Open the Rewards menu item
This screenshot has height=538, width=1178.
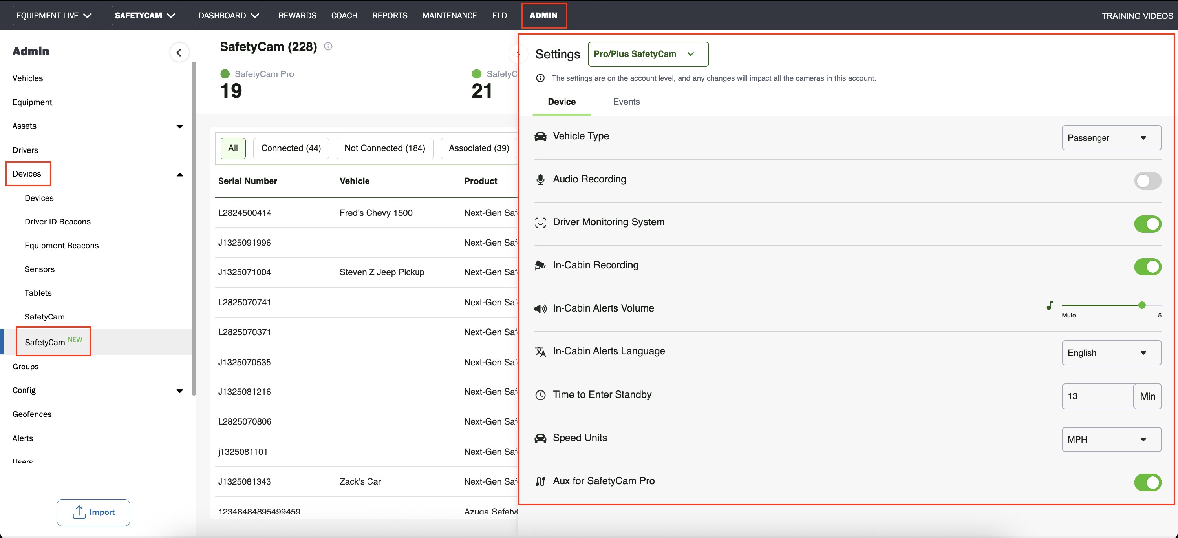(297, 16)
